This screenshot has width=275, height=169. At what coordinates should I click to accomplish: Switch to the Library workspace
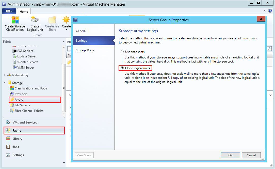pos(18,139)
